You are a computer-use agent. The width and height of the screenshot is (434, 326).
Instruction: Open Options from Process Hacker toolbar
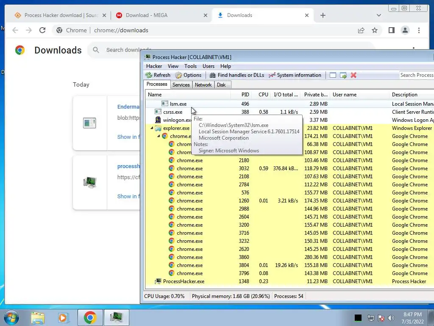tap(188, 75)
